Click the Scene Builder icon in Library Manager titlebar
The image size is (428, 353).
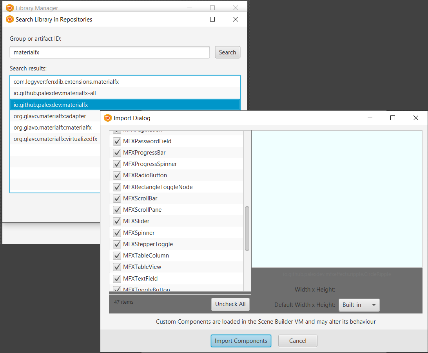pos(9,7)
